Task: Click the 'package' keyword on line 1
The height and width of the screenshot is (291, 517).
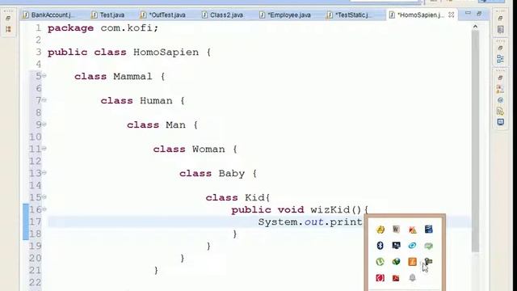Action: click(x=70, y=28)
